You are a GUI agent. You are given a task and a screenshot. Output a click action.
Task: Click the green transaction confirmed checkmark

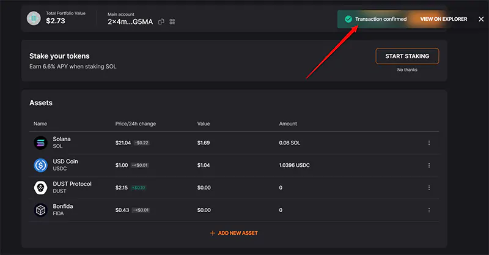point(348,19)
